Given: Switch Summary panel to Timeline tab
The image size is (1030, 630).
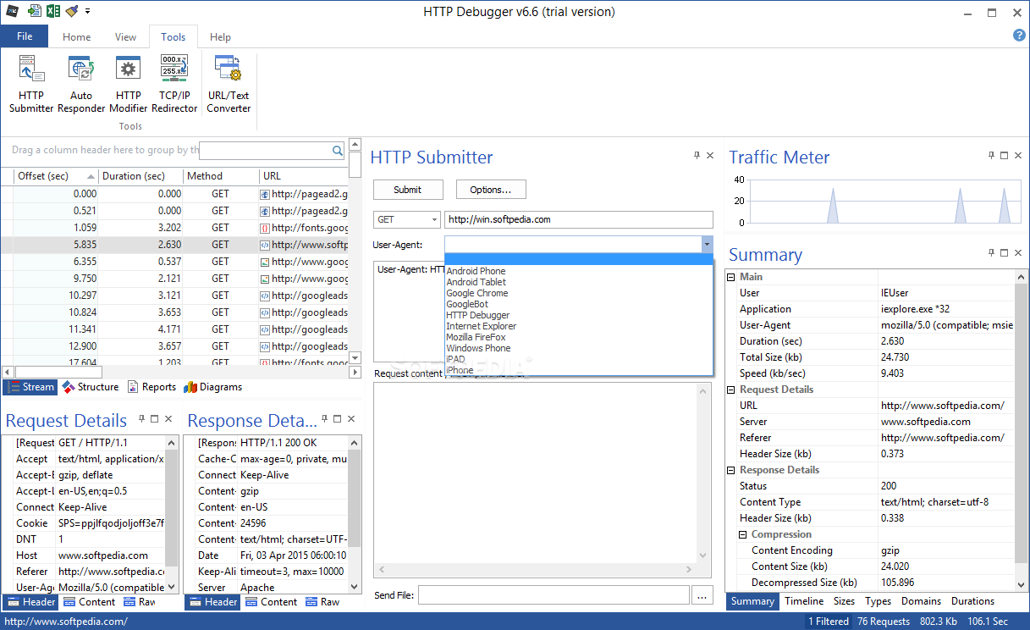Looking at the screenshot, I should point(804,601).
